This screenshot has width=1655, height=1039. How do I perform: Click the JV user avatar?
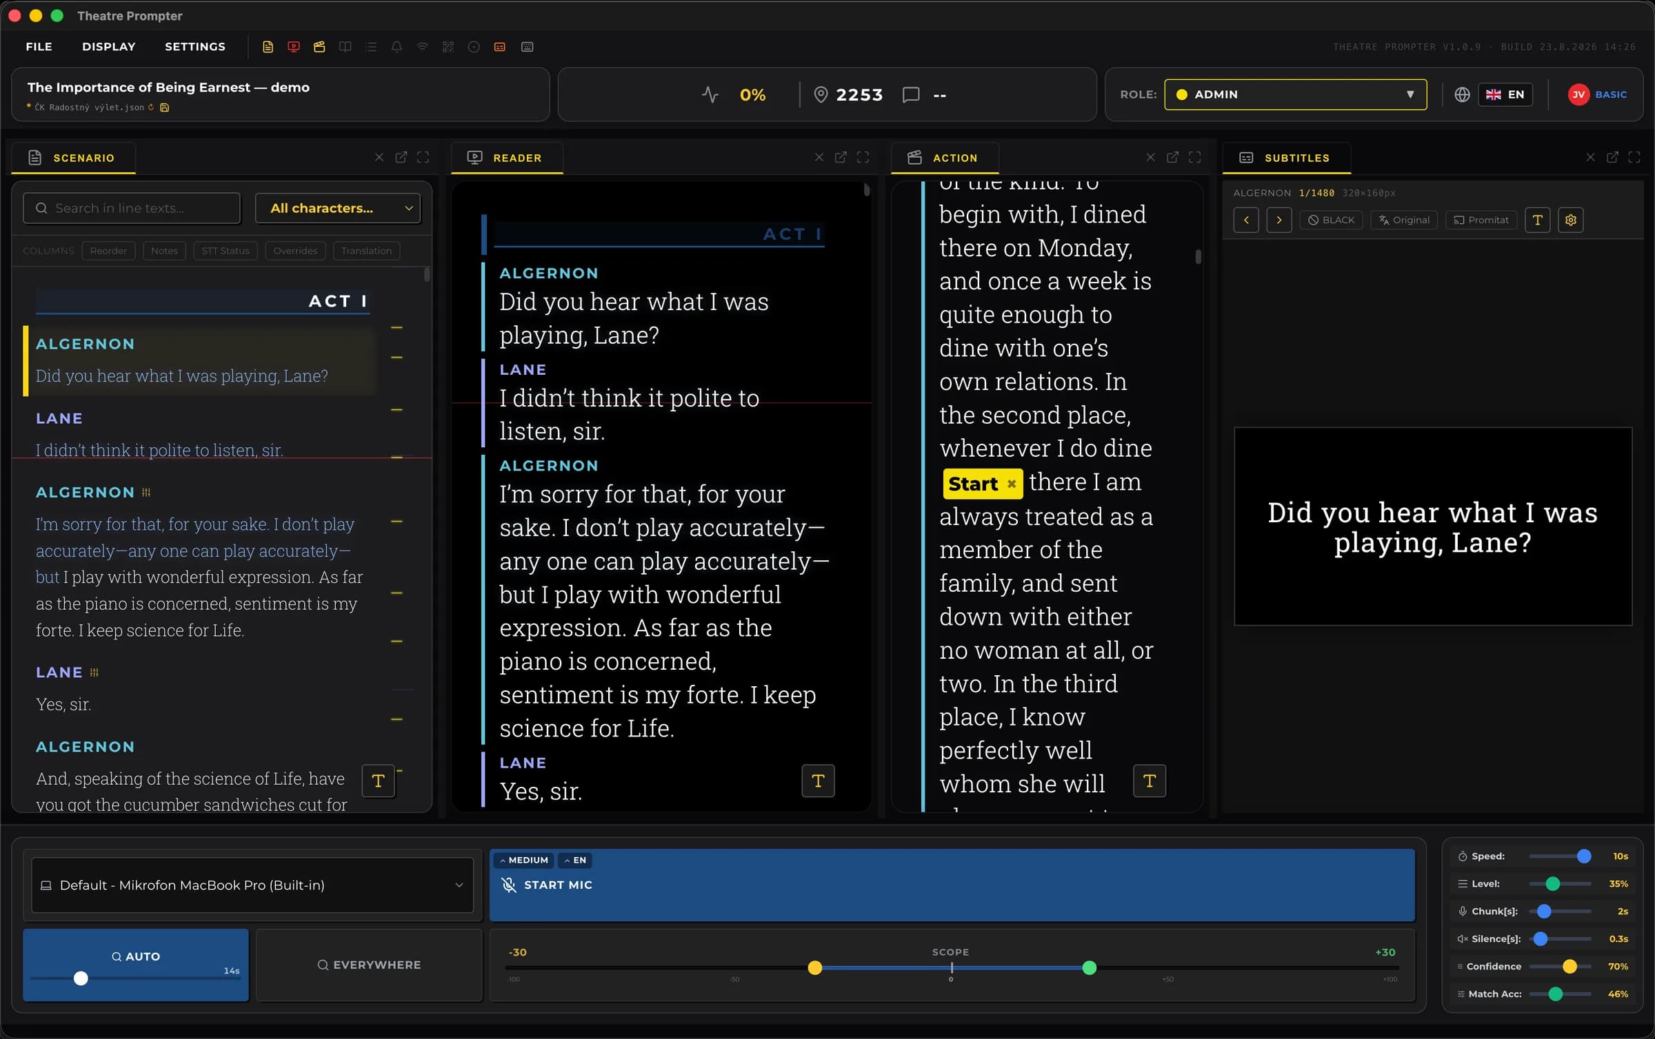1578,94
